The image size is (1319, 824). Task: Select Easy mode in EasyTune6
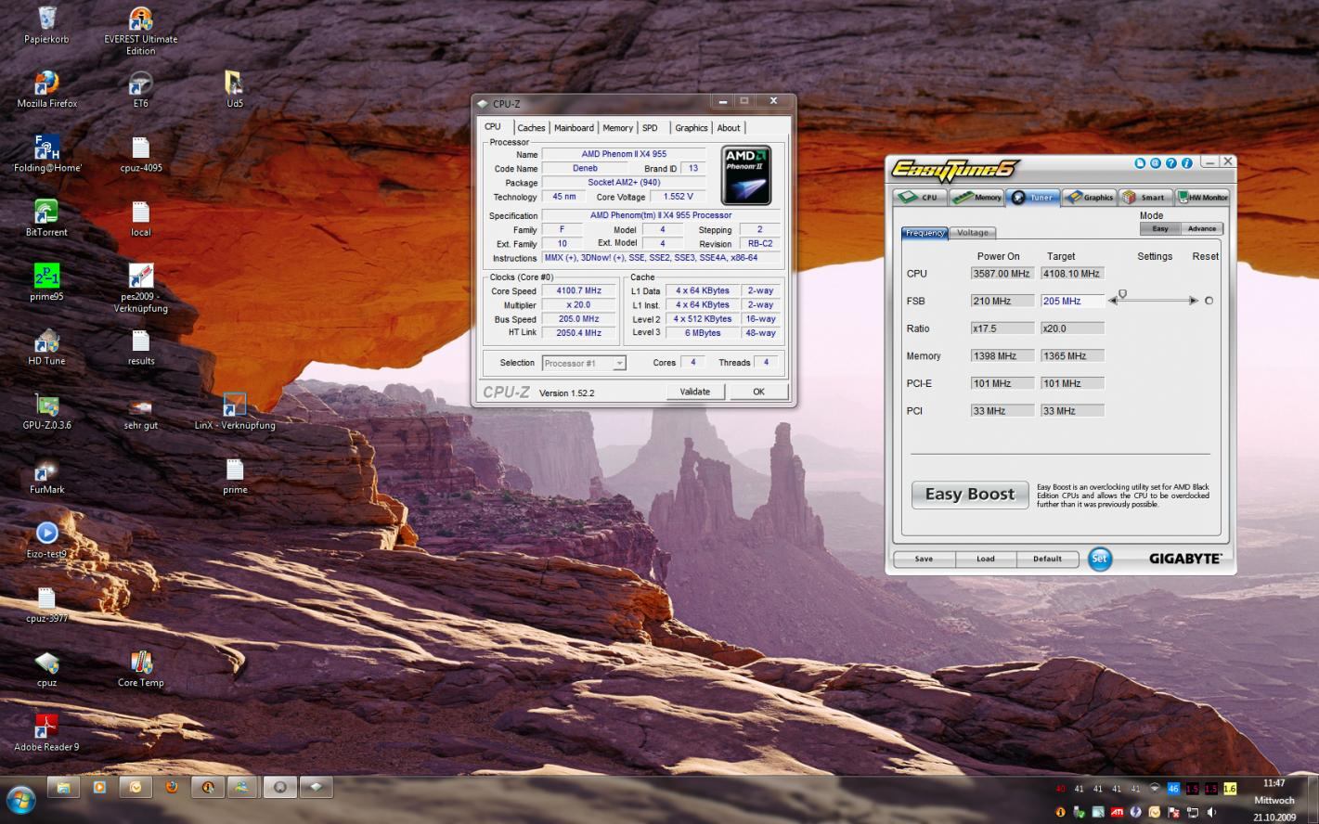[1160, 228]
